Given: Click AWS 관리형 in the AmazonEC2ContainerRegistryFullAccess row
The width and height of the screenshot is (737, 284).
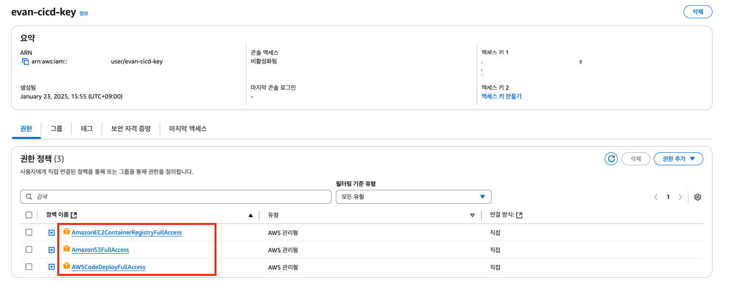Looking at the screenshot, I should [283, 233].
